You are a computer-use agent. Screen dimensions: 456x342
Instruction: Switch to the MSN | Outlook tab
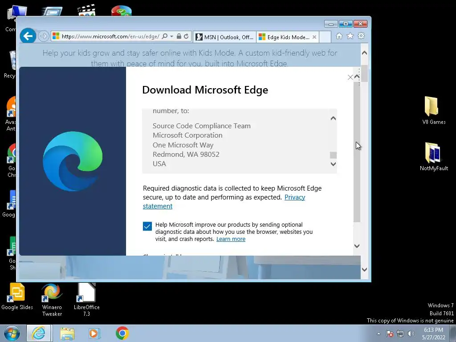click(x=224, y=37)
